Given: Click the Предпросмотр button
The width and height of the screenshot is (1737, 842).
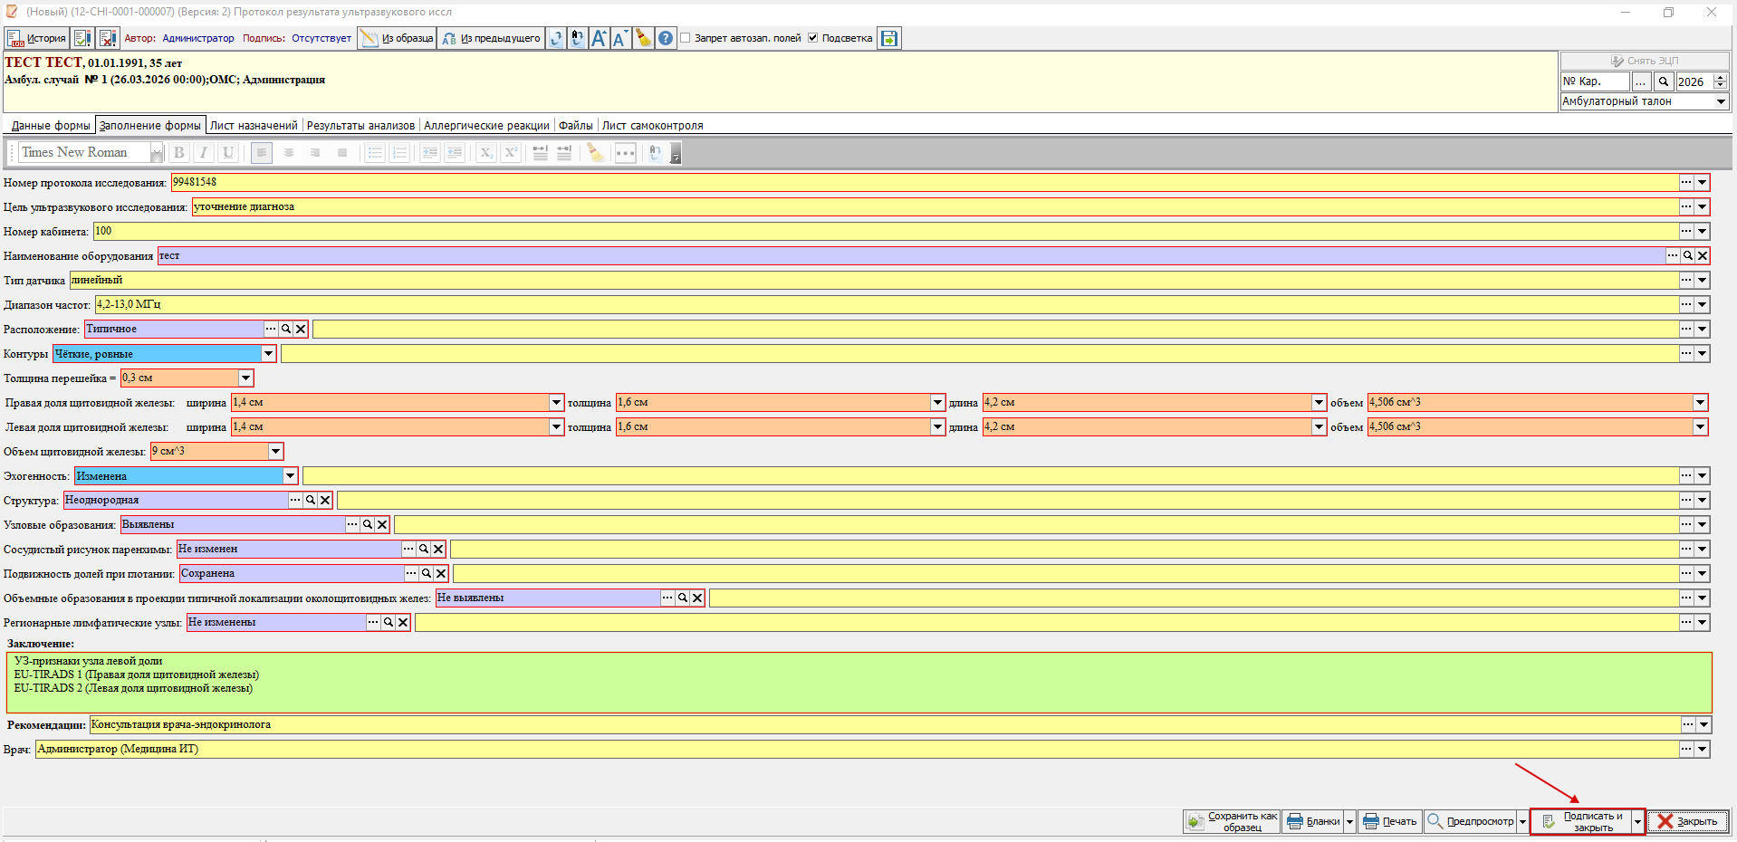Looking at the screenshot, I should (1471, 822).
